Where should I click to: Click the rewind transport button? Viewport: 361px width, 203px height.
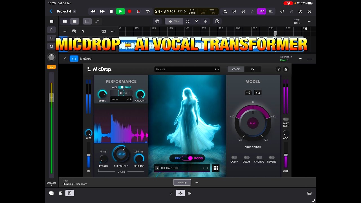click(93, 11)
